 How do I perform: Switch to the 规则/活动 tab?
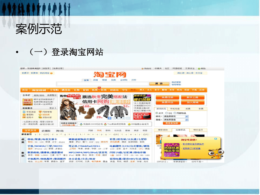[x=39, y=96]
